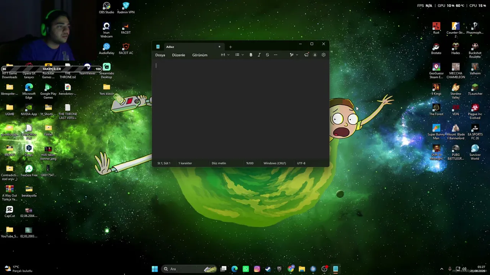Viewport: 490px width, 275px height.
Task: Open the Windows Start menu
Action: 155,269
